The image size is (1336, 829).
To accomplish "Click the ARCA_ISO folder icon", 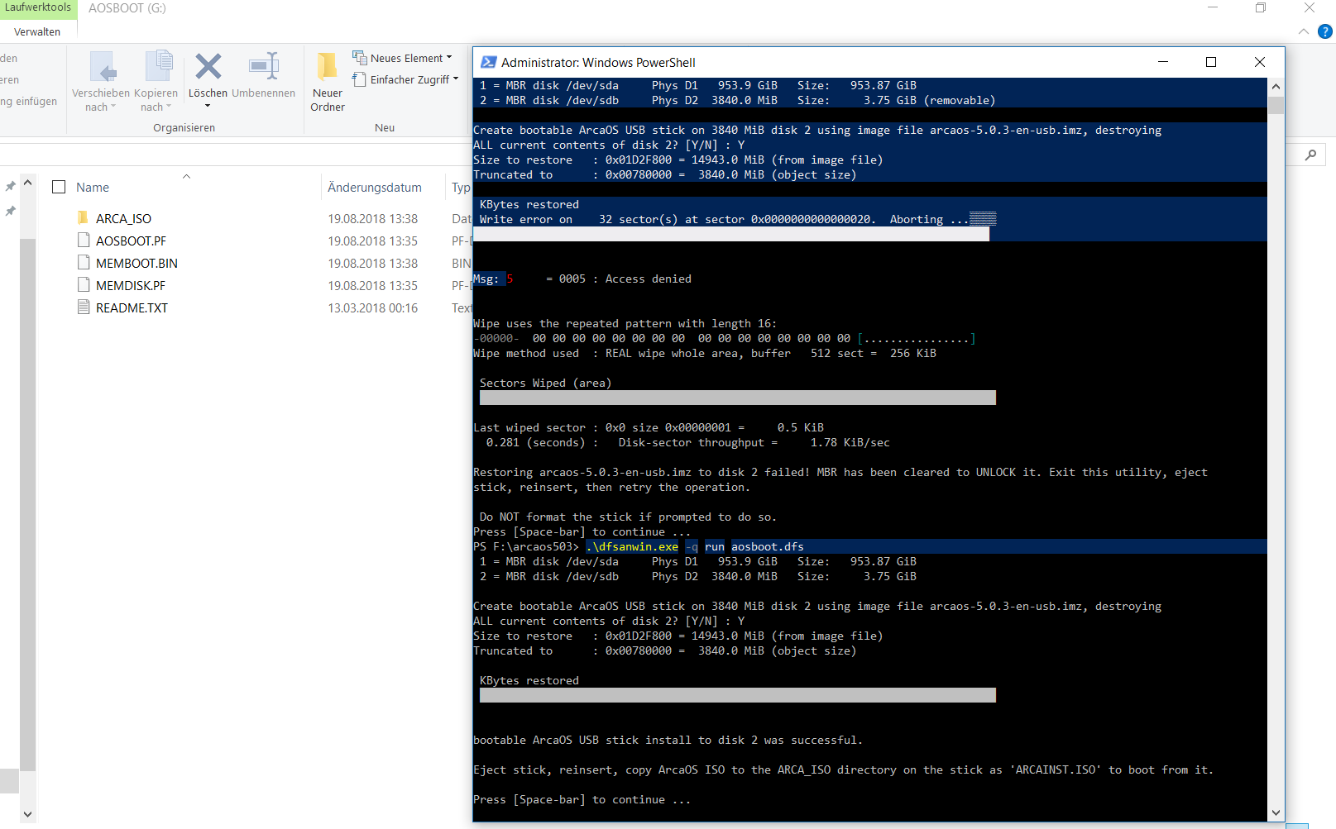I will [83, 217].
